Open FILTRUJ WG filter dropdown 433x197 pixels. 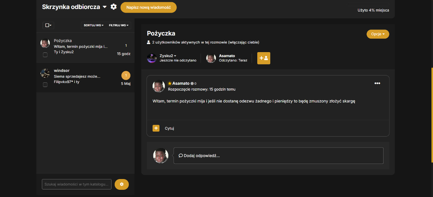(119, 25)
